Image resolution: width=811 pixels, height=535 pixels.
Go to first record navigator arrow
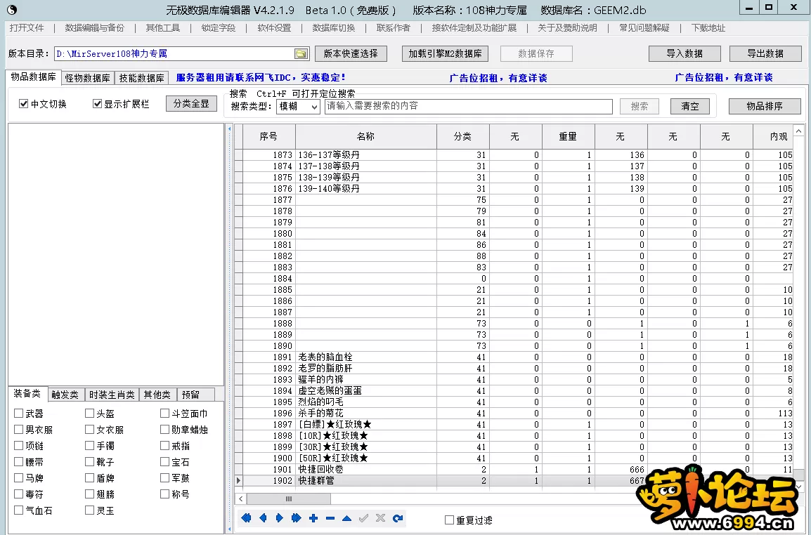click(x=246, y=518)
